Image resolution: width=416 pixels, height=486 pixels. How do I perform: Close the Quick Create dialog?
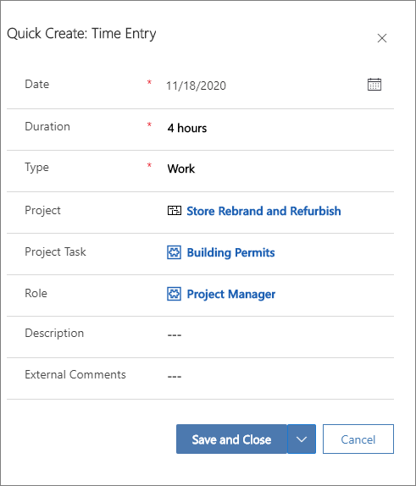click(382, 38)
